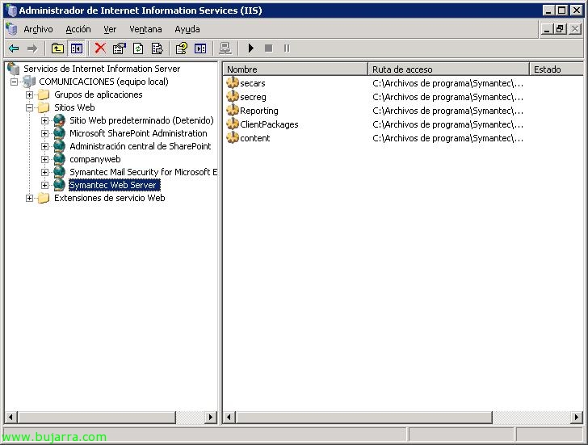
Task: Sort by the Estado column header
Action: 556,69
